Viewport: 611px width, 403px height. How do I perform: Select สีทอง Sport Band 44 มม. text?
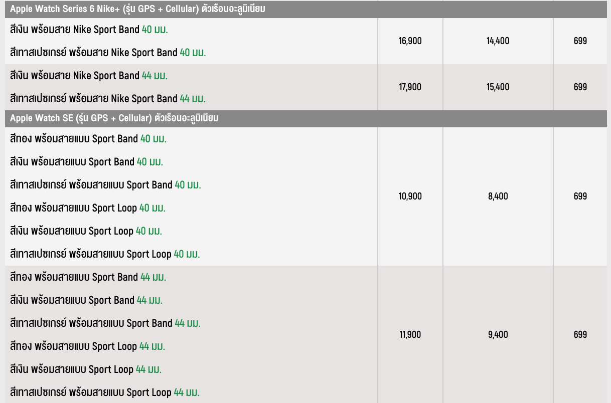[x=88, y=277]
